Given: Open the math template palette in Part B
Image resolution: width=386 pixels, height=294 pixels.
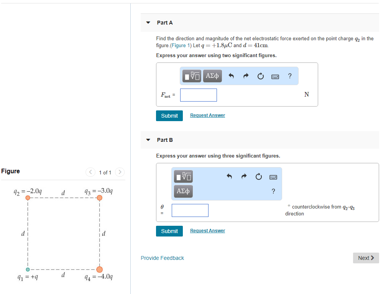Looking at the screenshot, I should coord(183,176).
